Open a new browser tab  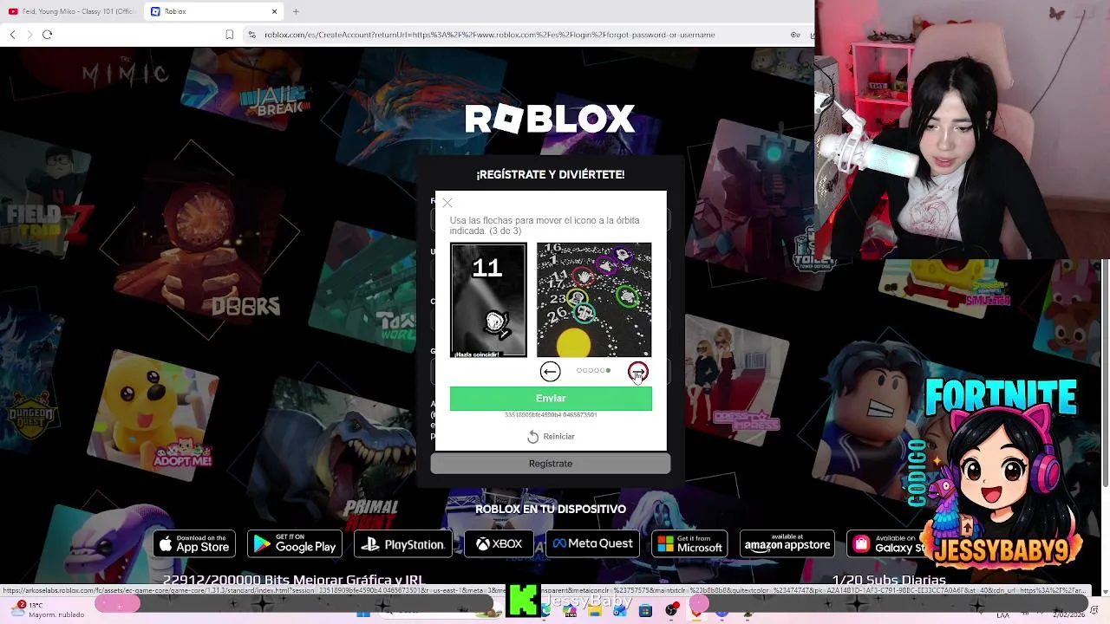tap(296, 11)
